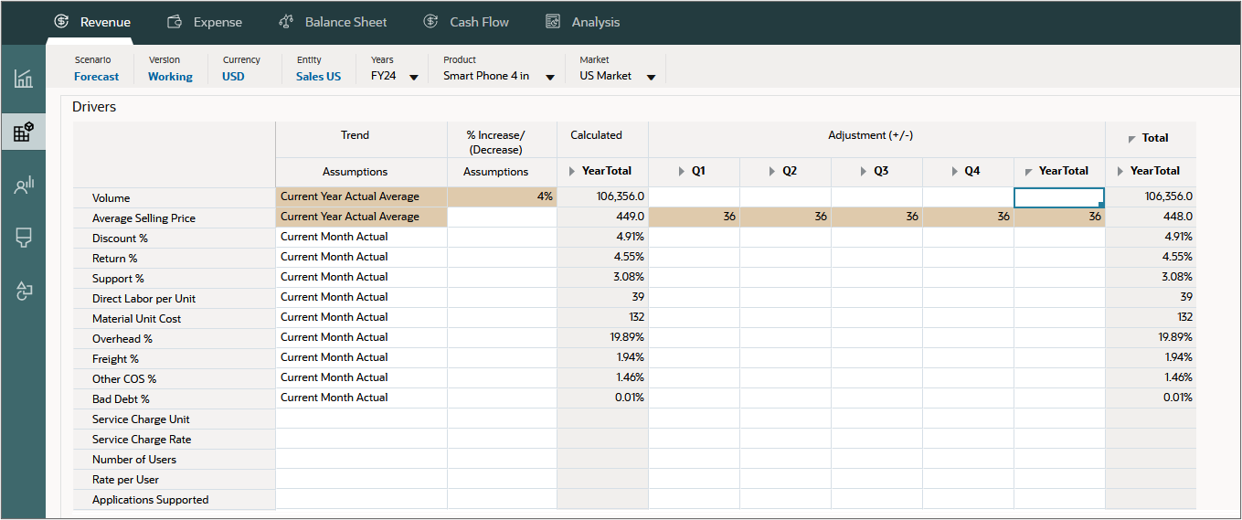Click the Support % row header
This screenshot has height=520, width=1242.
[175, 279]
